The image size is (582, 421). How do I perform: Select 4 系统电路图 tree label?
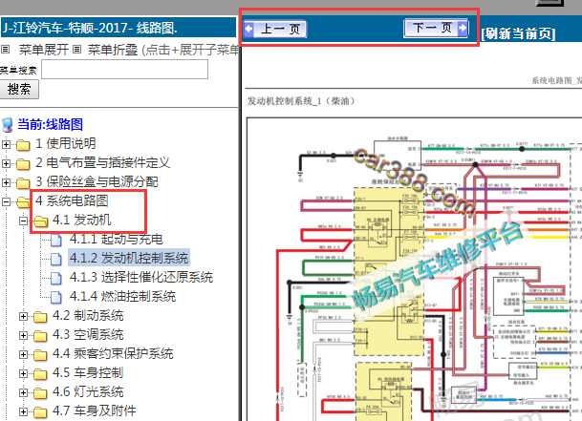point(72,201)
